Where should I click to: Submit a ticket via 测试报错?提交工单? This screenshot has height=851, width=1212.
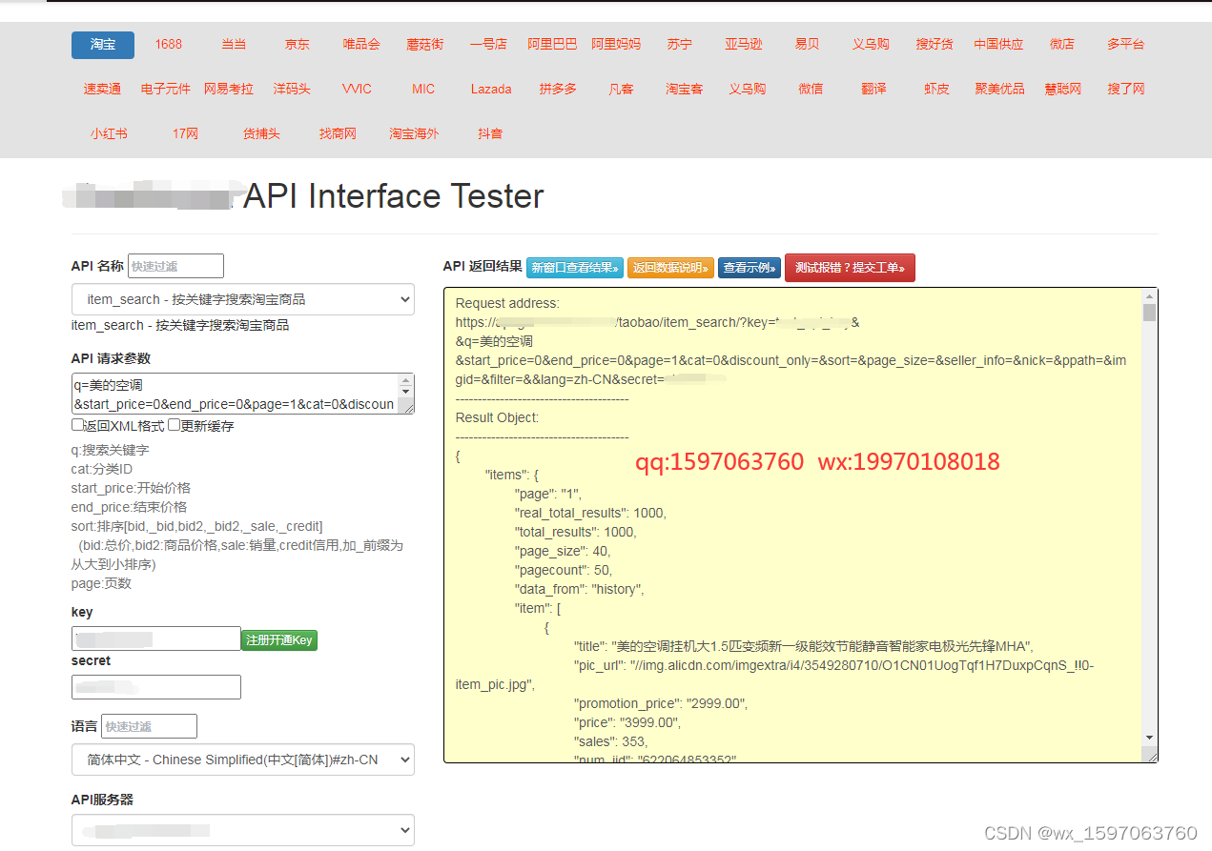coord(850,268)
